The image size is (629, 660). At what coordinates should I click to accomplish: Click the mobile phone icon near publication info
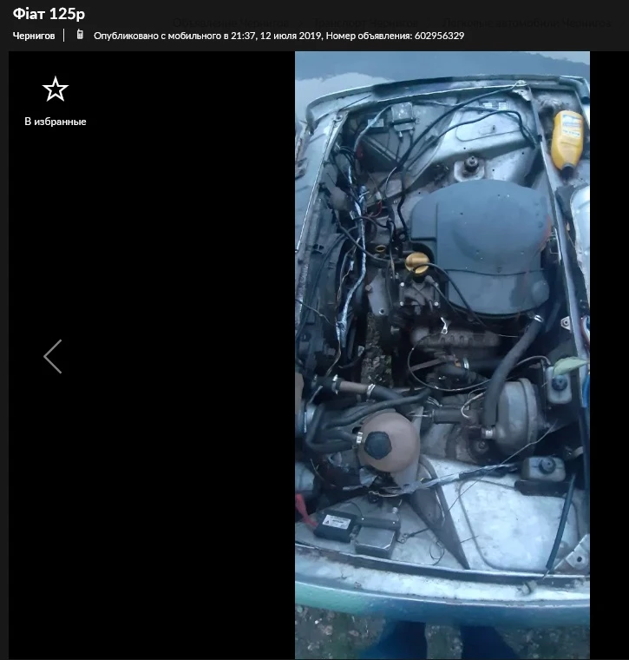[80, 35]
